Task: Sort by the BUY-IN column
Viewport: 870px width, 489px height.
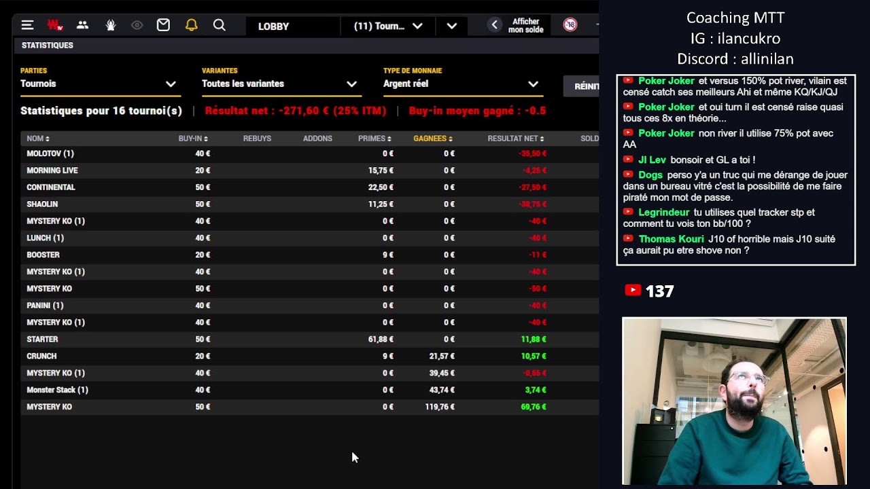Action: (x=193, y=139)
